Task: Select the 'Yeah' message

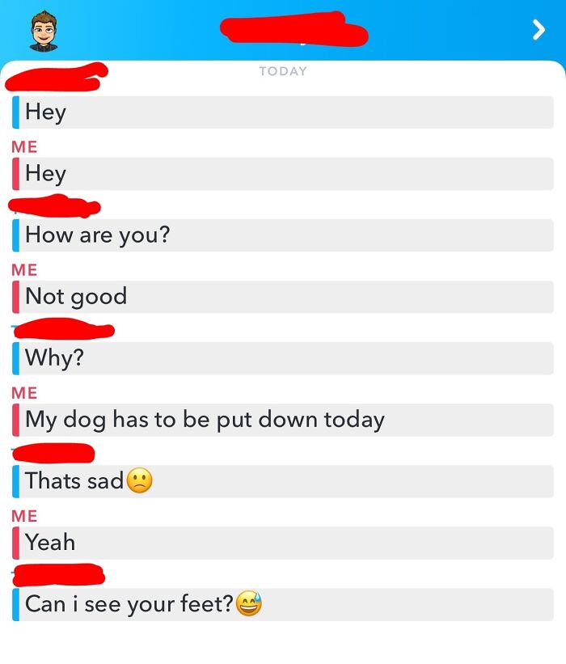Action: coord(283,543)
